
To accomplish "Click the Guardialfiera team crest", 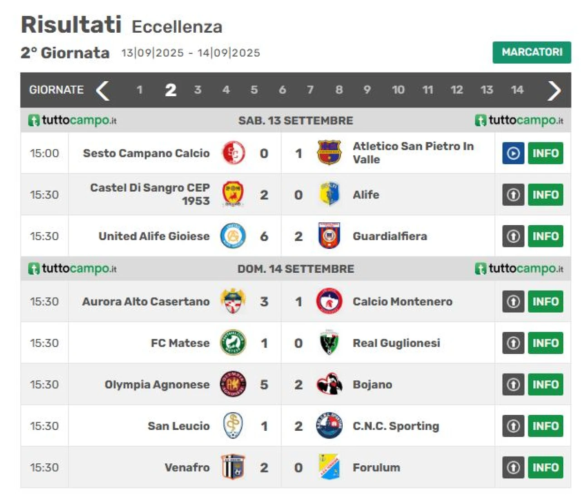I will tap(329, 236).
